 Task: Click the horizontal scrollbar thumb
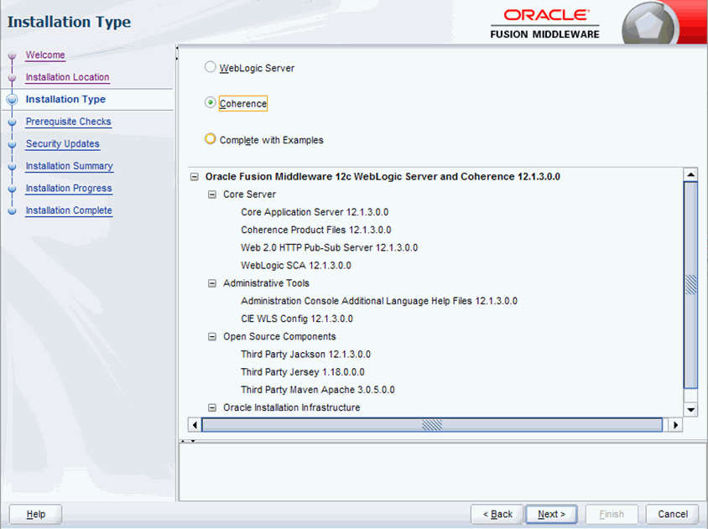point(432,425)
